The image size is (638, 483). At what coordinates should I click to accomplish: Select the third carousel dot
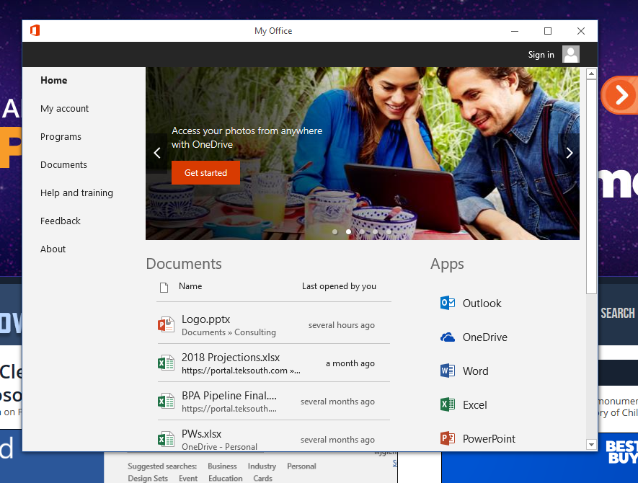(362, 231)
